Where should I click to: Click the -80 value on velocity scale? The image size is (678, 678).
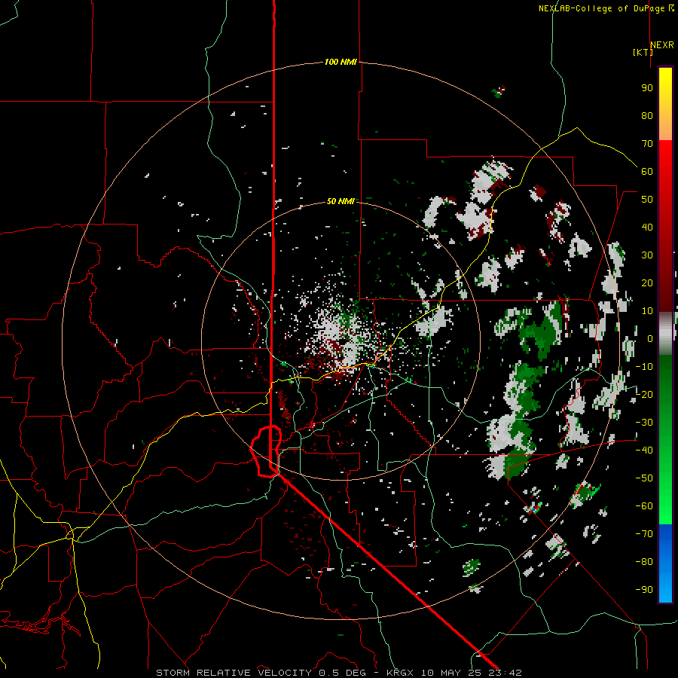[644, 562]
